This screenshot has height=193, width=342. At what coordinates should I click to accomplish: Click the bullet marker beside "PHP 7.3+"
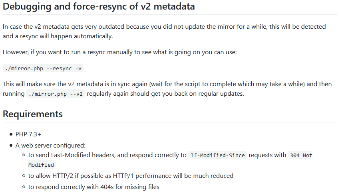[11, 134]
